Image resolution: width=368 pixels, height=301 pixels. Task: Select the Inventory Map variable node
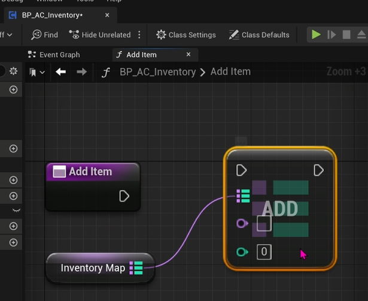pos(101,268)
